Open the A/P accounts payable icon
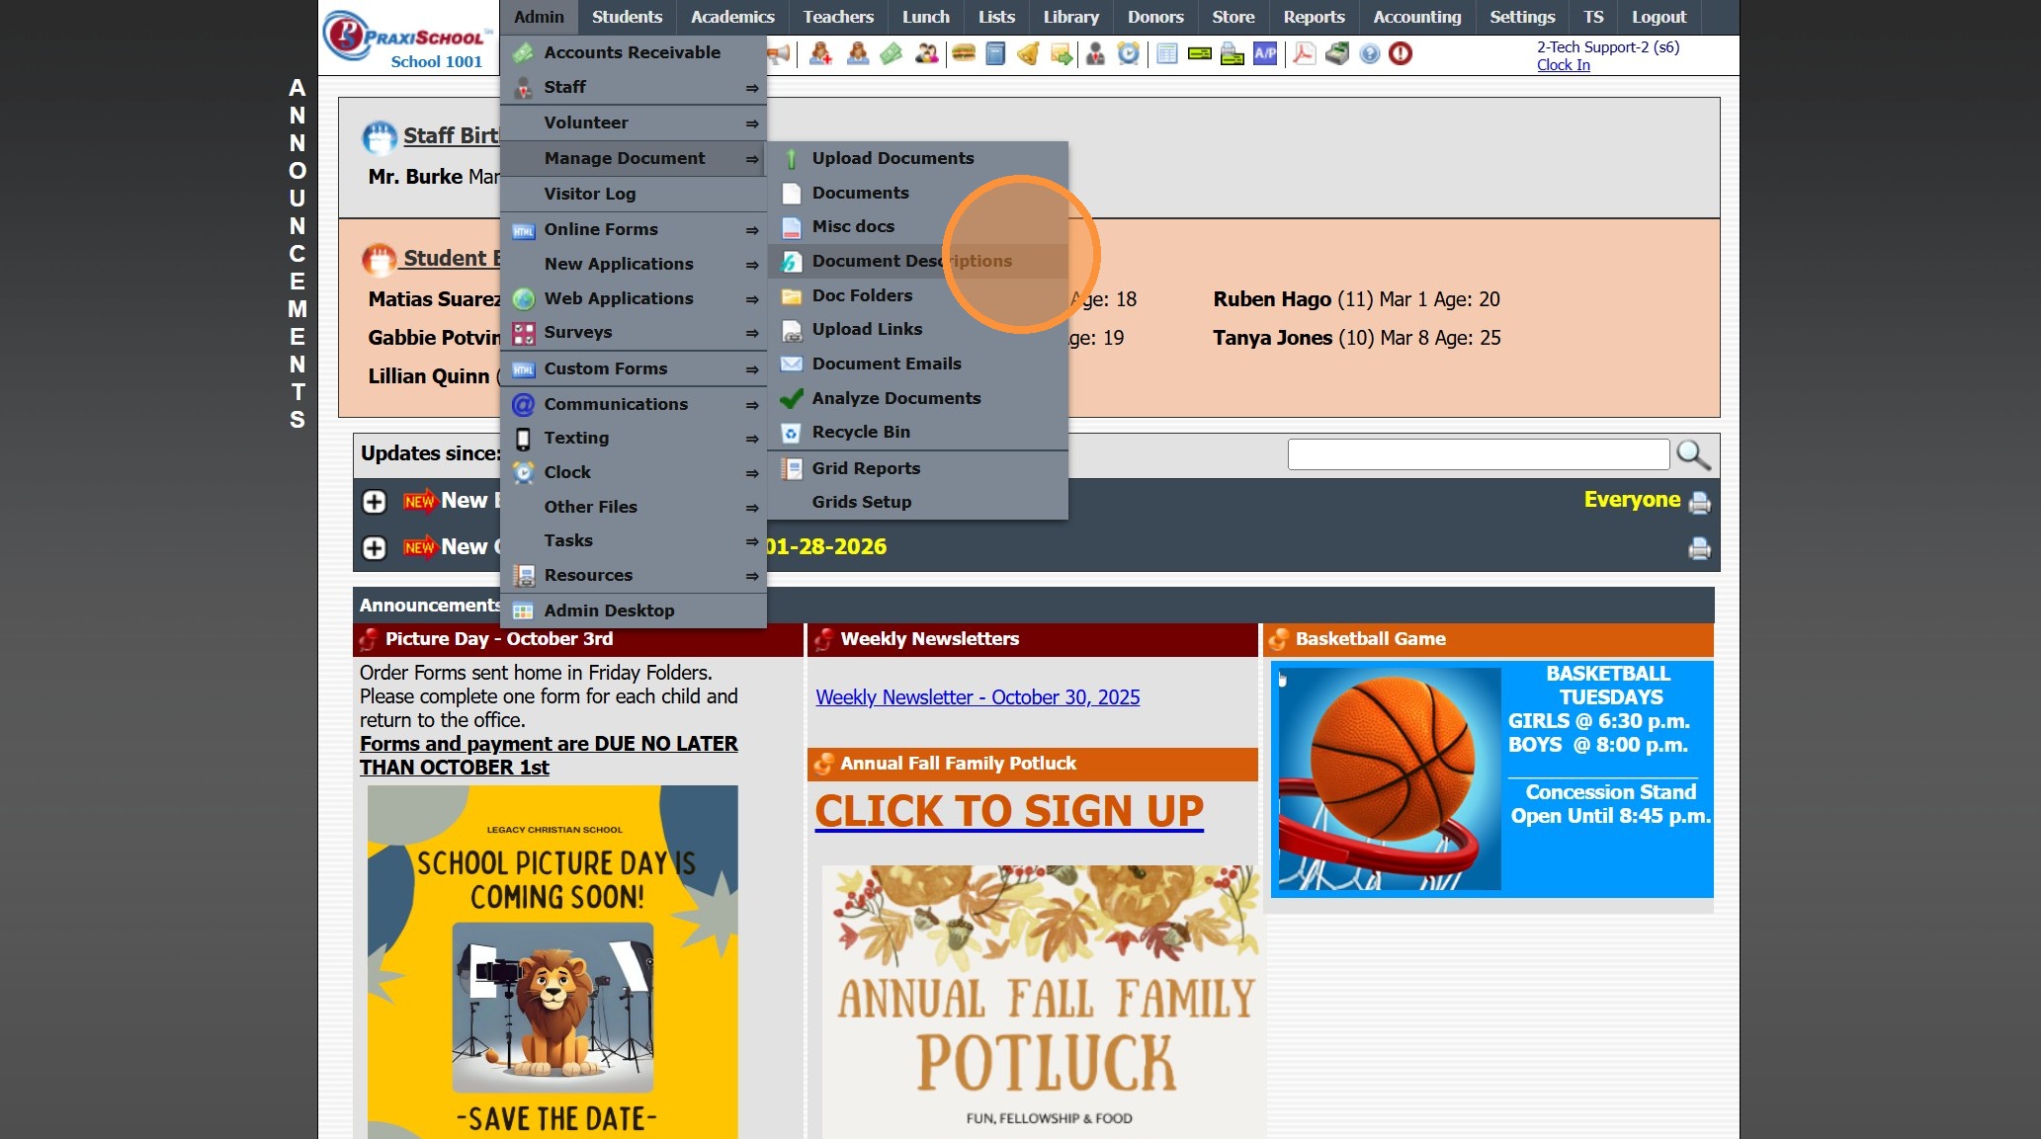 coord(1265,53)
